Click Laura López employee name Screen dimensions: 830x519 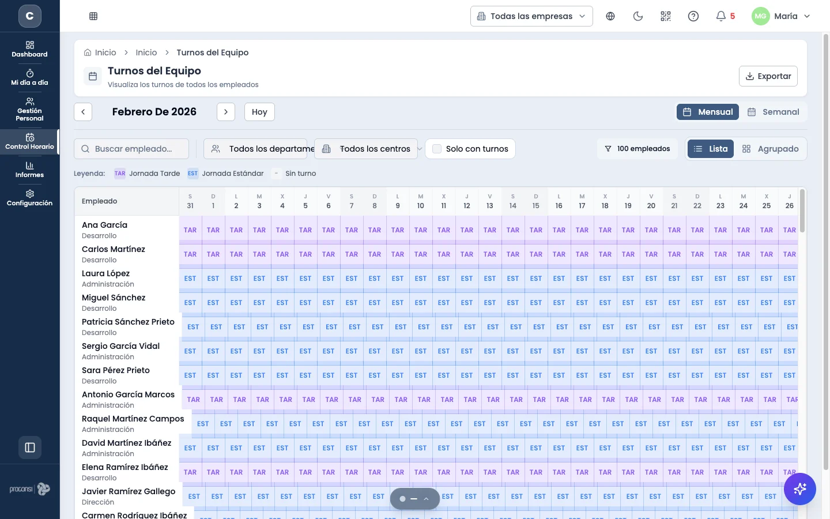click(x=105, y=273)
